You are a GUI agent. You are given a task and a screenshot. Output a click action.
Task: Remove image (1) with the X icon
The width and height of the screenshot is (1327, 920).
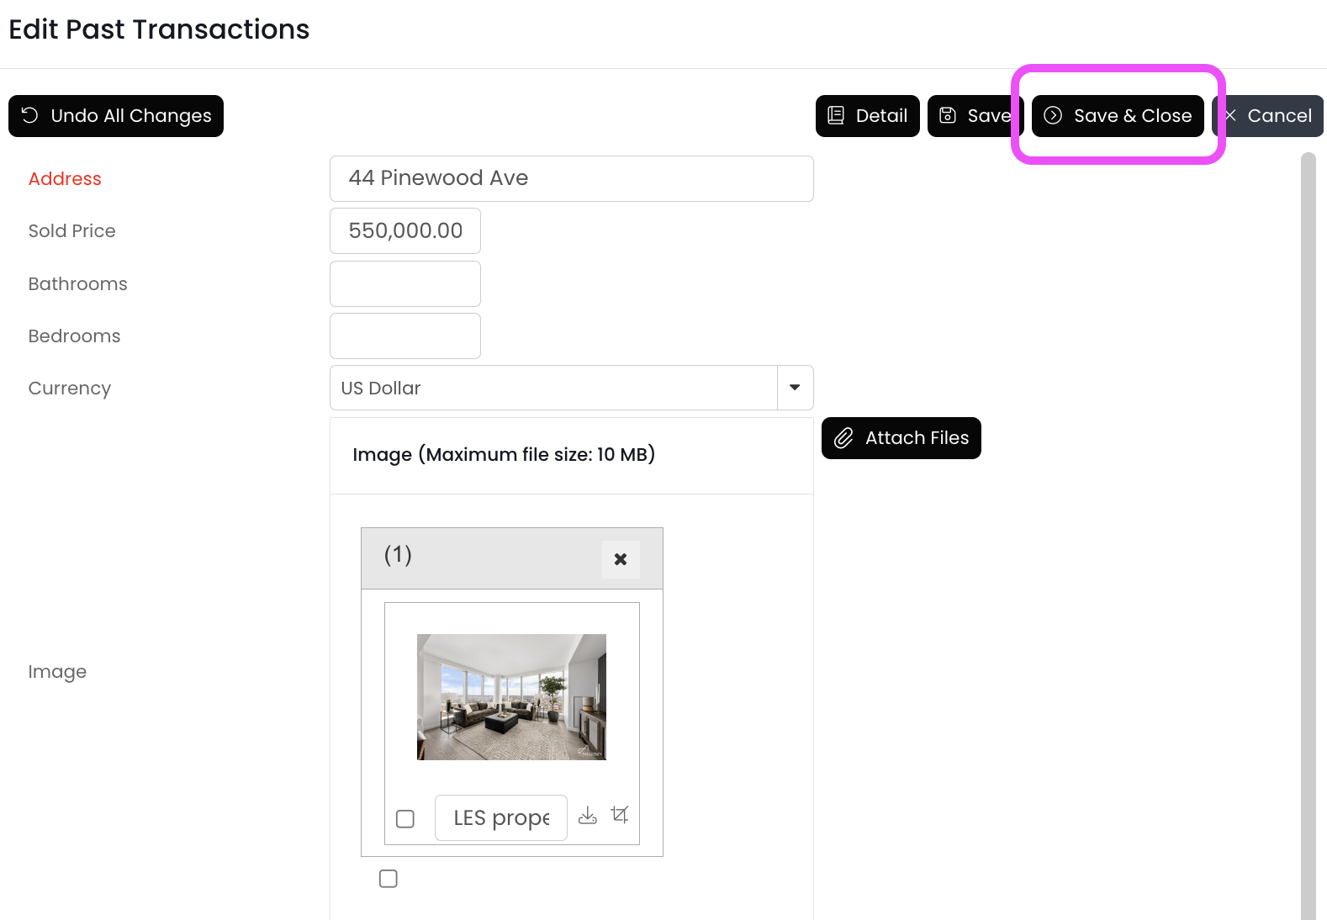[621, 559]
